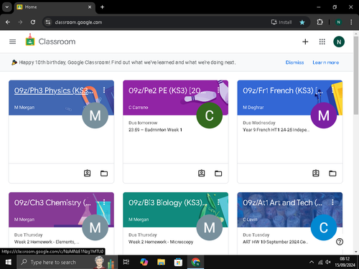The width and height of the screenshot is (359, 269).
Task: Click the browser forward arrow
Action: click(x=20, y=22)
